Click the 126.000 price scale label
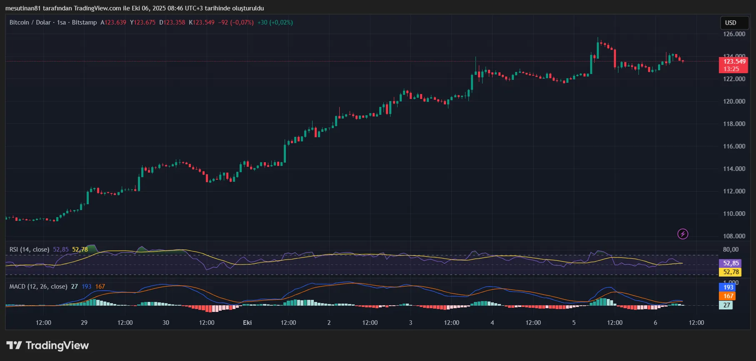This screenshot has width=756, height=361. click(x=734, y=34)
